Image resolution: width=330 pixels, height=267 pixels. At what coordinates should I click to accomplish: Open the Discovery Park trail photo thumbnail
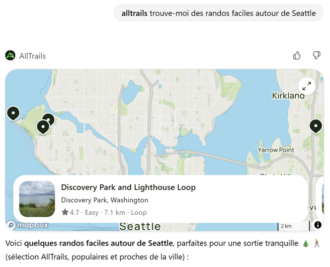coord(37,199)
